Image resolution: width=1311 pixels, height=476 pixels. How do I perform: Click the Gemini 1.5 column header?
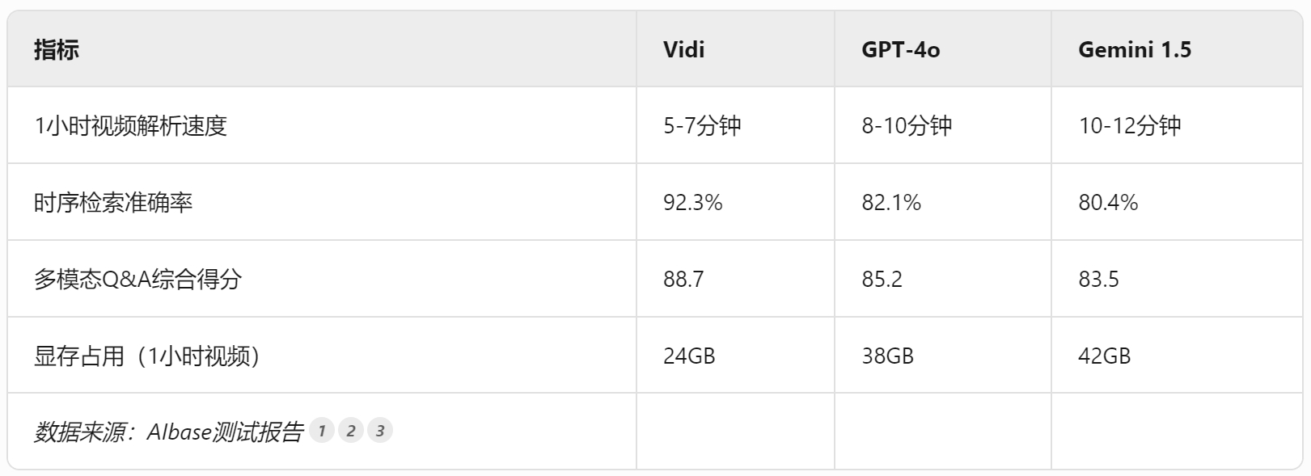[1134, 50]
